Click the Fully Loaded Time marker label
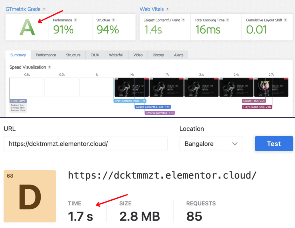 tap(257, 107)
